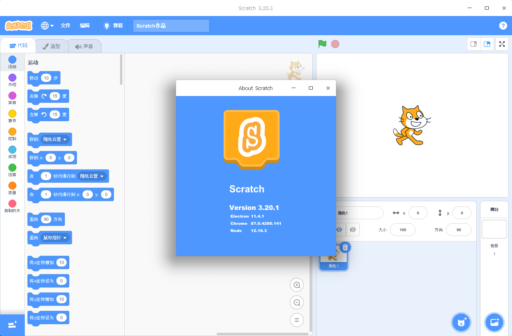Open the 编辑 menu
This screenshot has width=512, height=336.
(85, 26)
